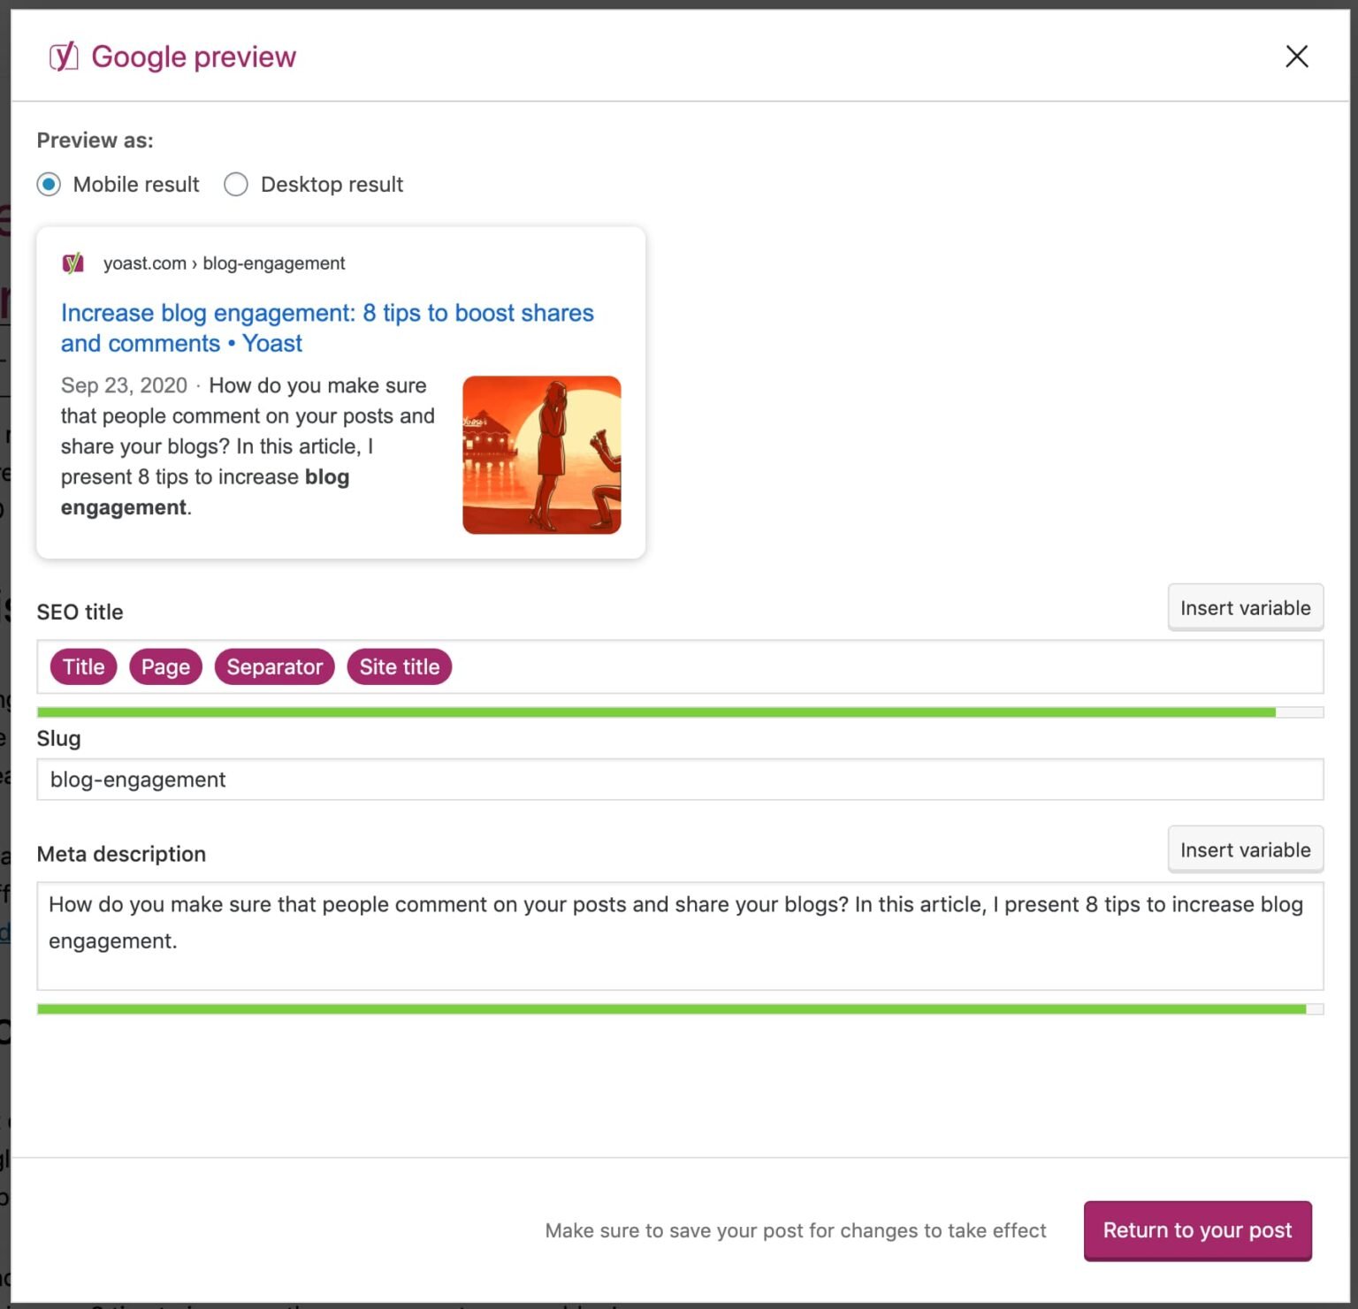This screenshot has height=1309, width=1358.
Task: Click the Yoast favicon in the search snippet
Action: tap(73, 262)
